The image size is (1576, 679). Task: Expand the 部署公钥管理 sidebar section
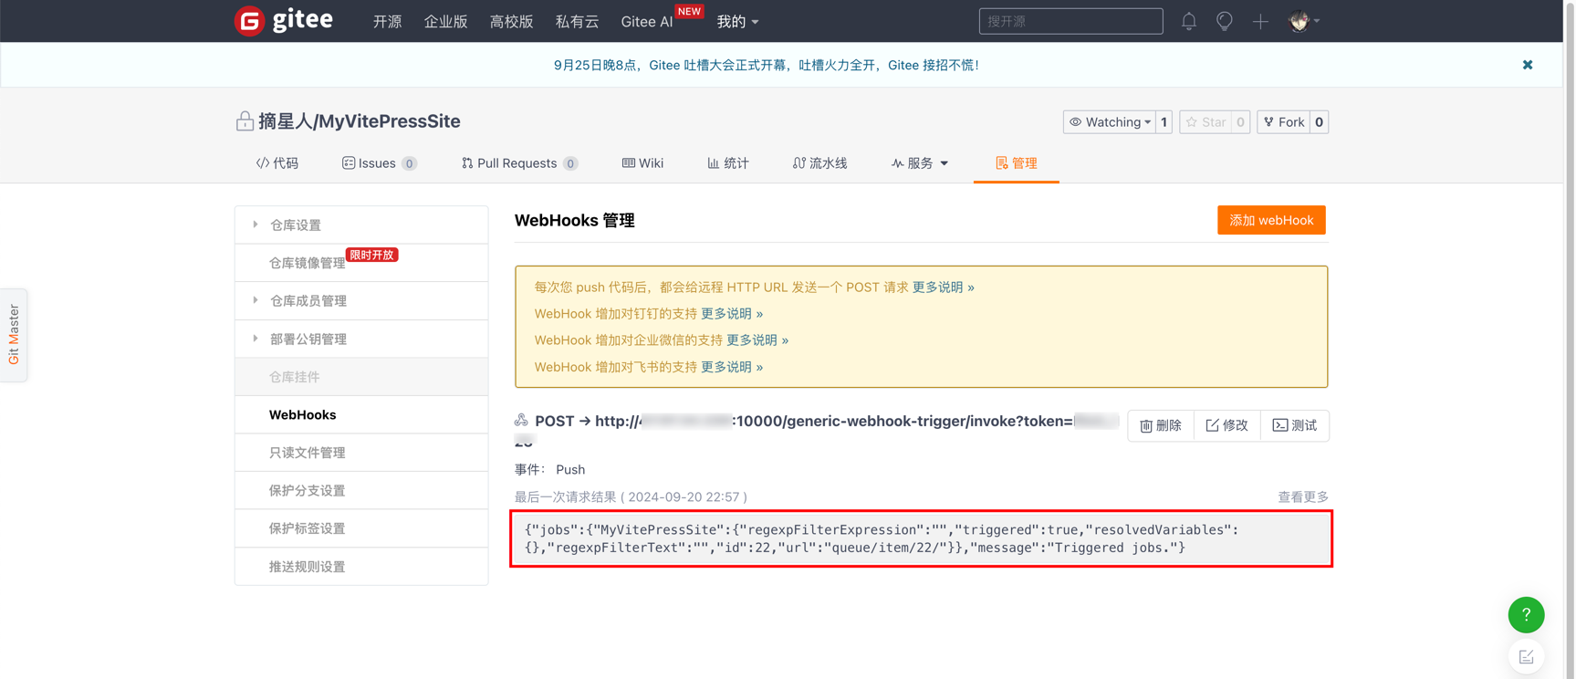click(308, 339)
